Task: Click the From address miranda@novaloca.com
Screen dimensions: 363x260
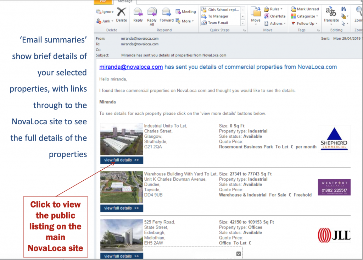Action: click(x=140, y=39)
